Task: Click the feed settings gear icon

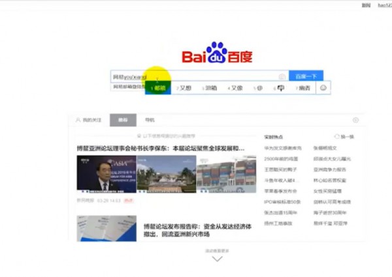Action: point(355,120)
